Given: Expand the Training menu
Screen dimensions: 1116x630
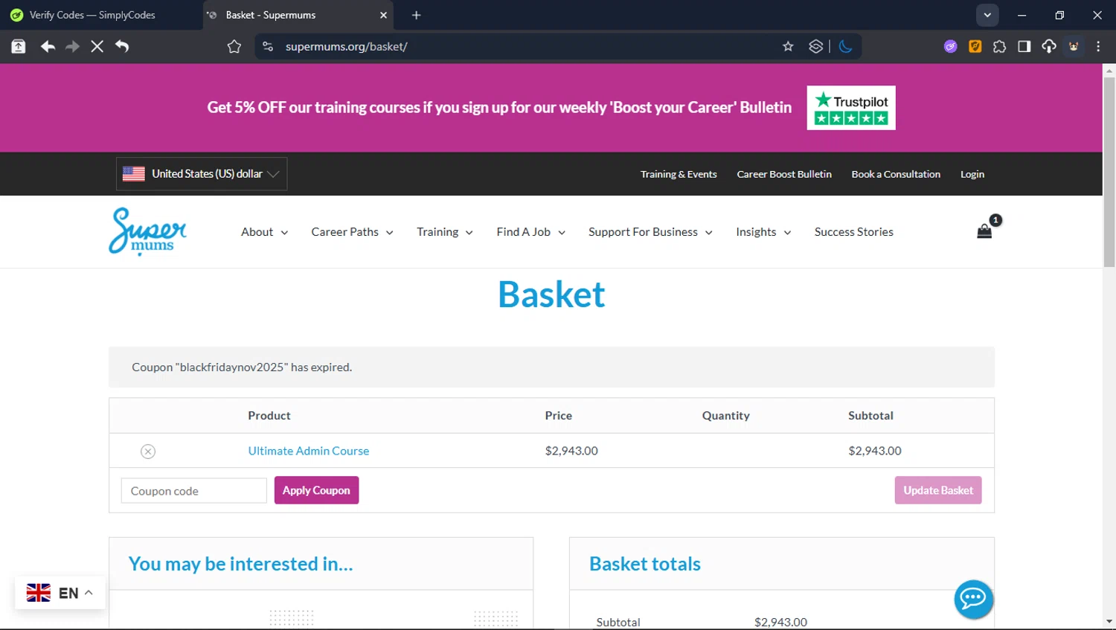Looking at the screenshot, I should (445, 232).
